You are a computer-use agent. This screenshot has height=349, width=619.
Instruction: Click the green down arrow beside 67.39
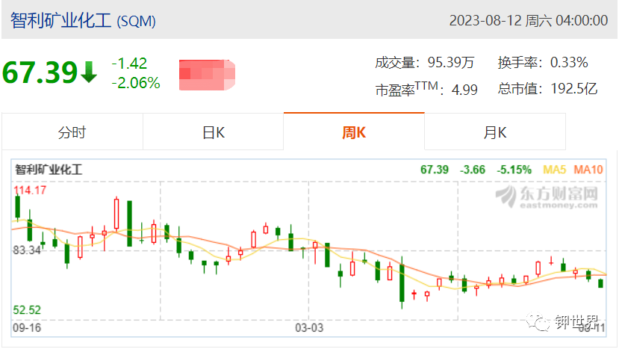pos(89,72)
